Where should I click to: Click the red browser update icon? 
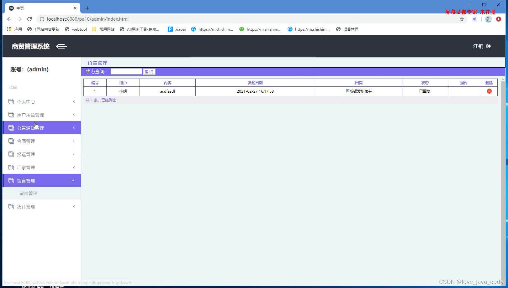pyautogui.click(x=499, y=19)
